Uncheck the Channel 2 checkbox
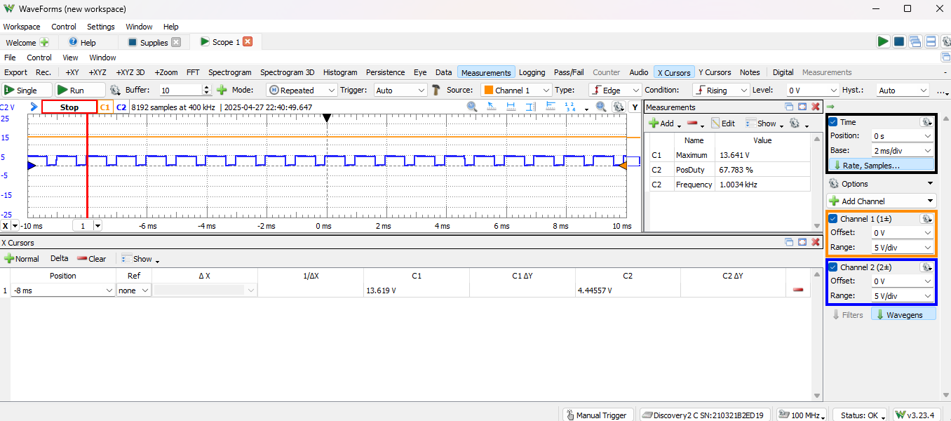Viewport: 951px width, 421px height. pyautogui.click(x=834, y=267)
